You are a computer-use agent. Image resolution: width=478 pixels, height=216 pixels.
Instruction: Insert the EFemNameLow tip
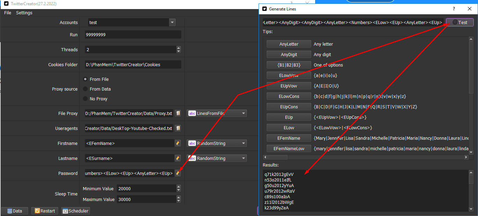(289, 148)
